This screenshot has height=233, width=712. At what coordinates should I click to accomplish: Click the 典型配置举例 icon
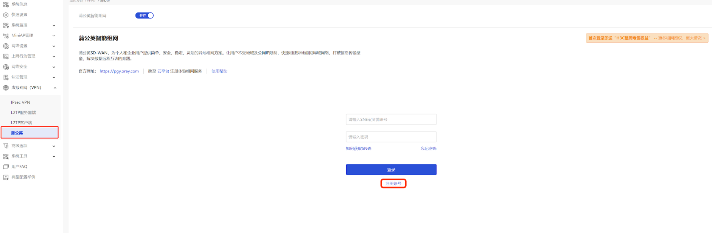6,177
